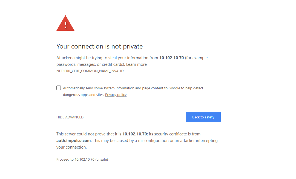Open the Learn more link
Screen dimensions: 296x179
136,64
